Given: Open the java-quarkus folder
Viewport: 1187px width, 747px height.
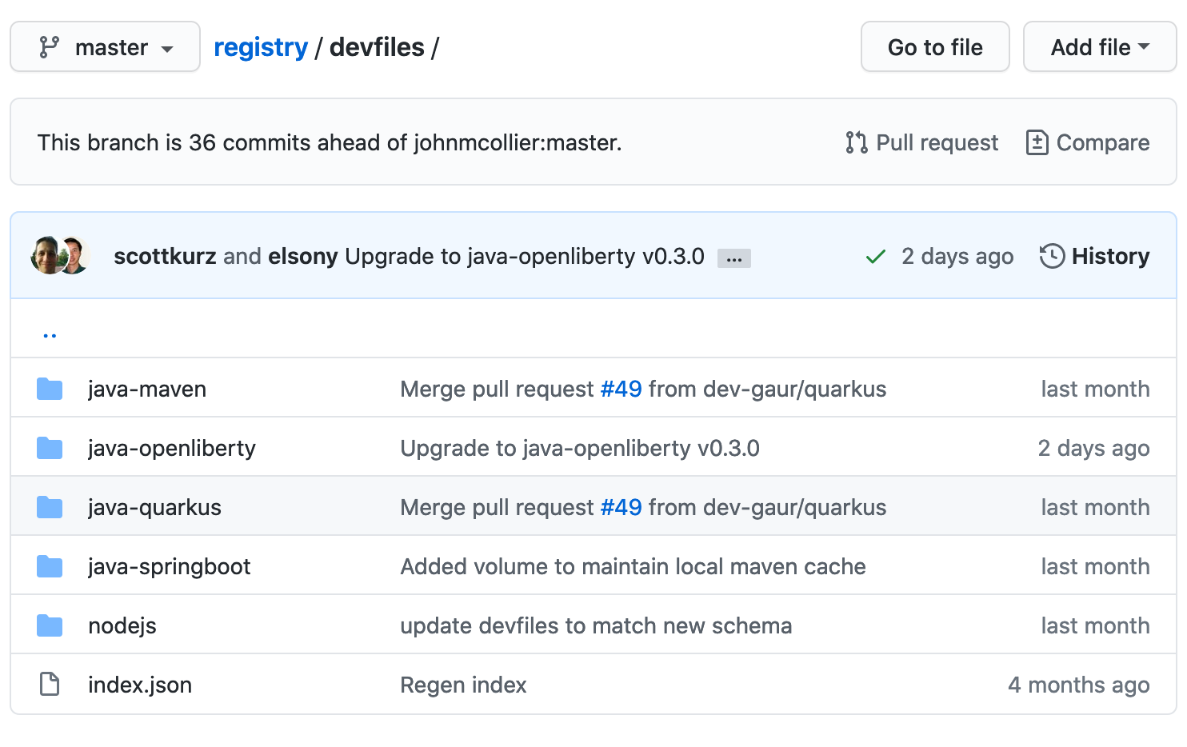Looking at the screenshot, I should 154,507.
